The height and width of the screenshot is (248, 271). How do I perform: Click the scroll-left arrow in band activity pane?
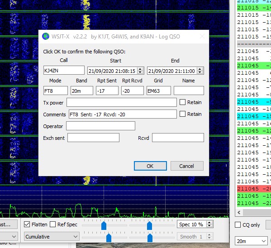coord(239,212)
